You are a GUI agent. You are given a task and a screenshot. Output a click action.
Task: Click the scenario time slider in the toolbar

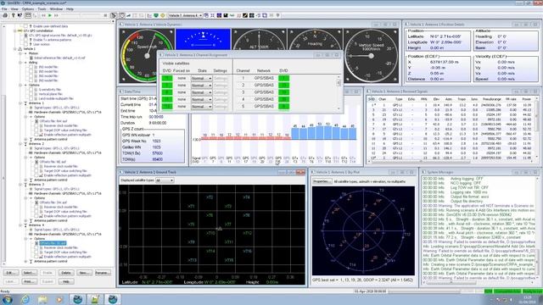[81, 15]
